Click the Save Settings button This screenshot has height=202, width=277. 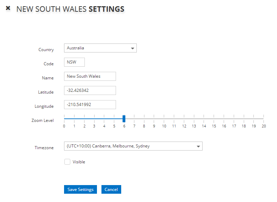coord(80,190)
